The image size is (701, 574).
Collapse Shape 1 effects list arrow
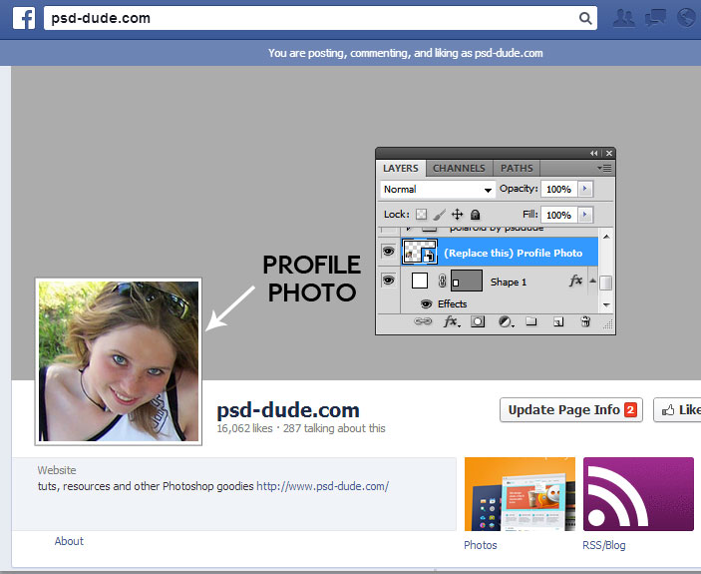point(592,281)
